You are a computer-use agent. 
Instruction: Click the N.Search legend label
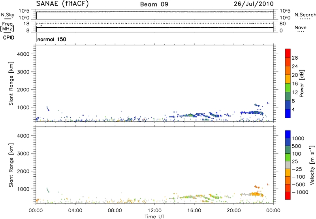tap(305, 15)
